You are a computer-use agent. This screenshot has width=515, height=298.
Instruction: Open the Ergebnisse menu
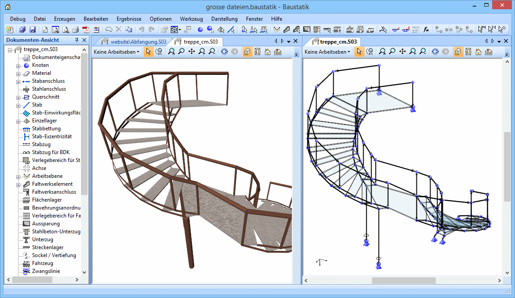click(x=129, y=19)
